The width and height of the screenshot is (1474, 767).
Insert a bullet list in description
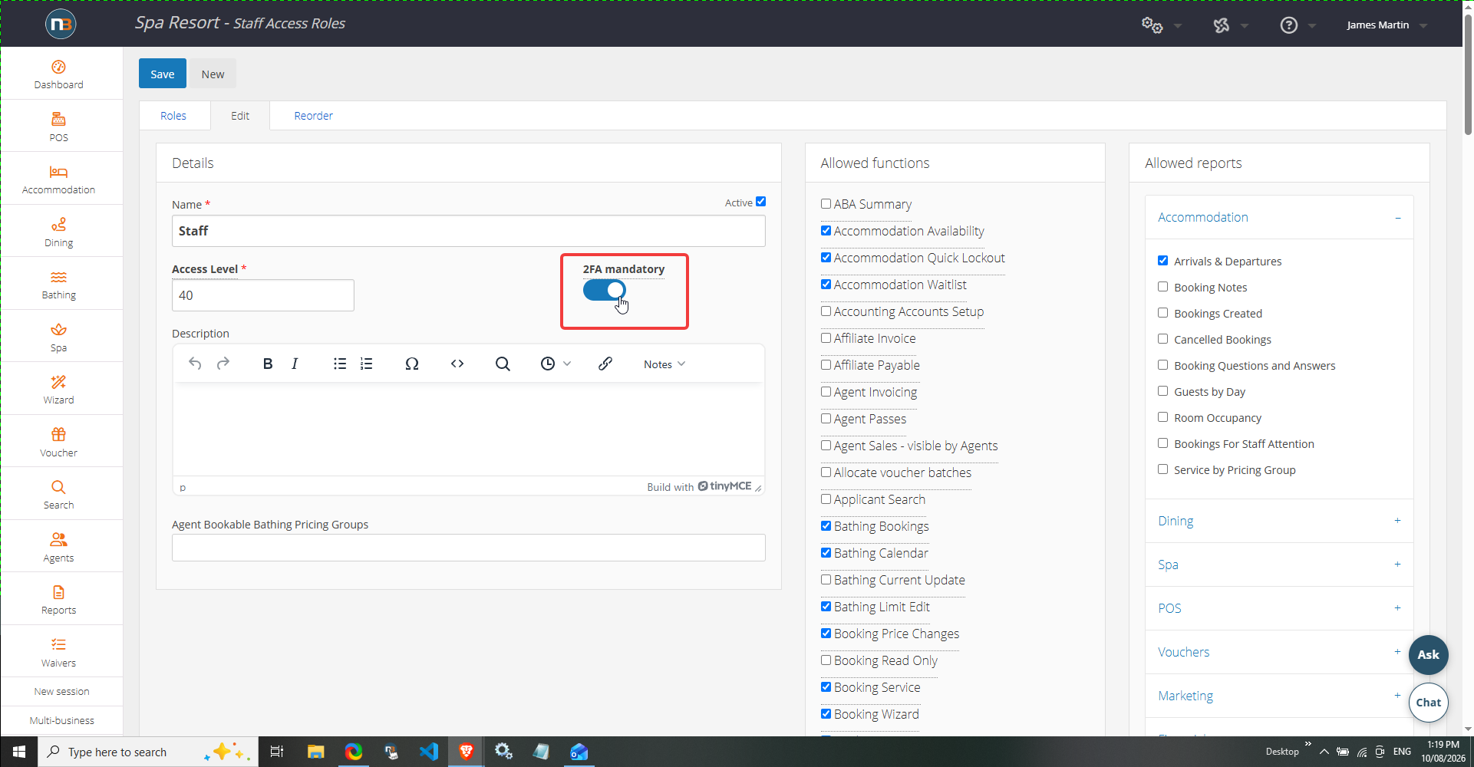coord(340,364)
